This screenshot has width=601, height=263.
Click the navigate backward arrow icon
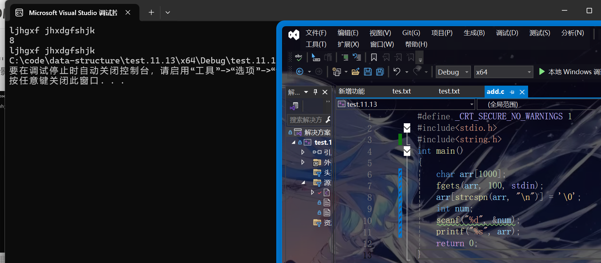(300, 72)
